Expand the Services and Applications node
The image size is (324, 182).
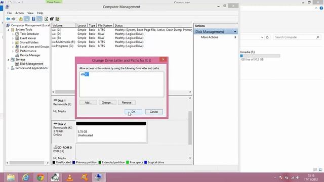coord(9,68)
